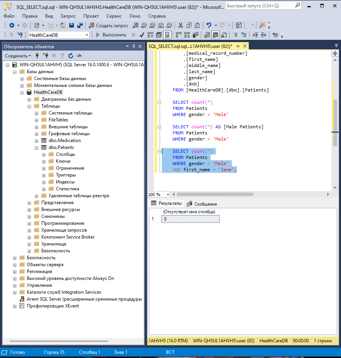The height and width of the screenshot is (358, 341).
Task: Expand the Системные базы данных folder
Action: (22, 79)
